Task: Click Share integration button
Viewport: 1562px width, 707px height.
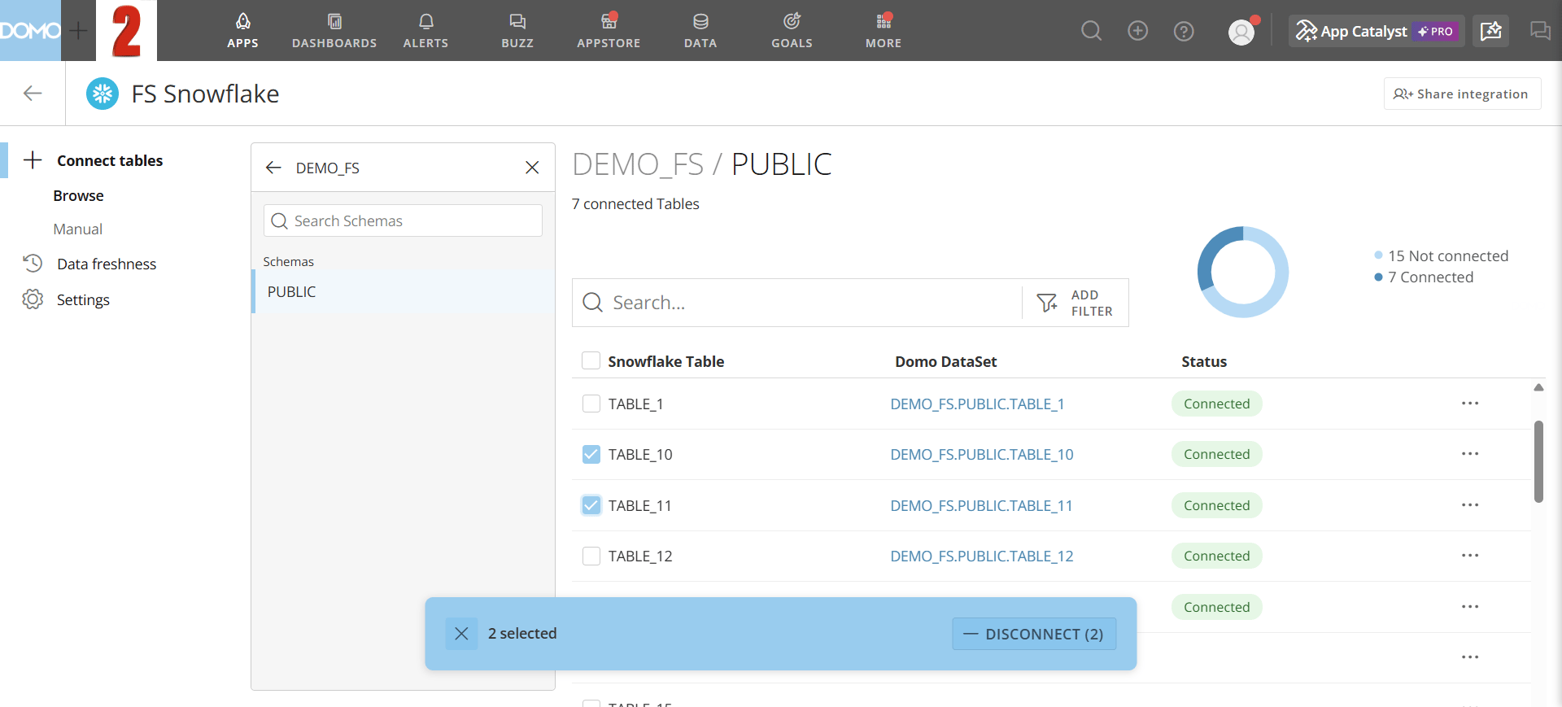Action: (1462, 94)
